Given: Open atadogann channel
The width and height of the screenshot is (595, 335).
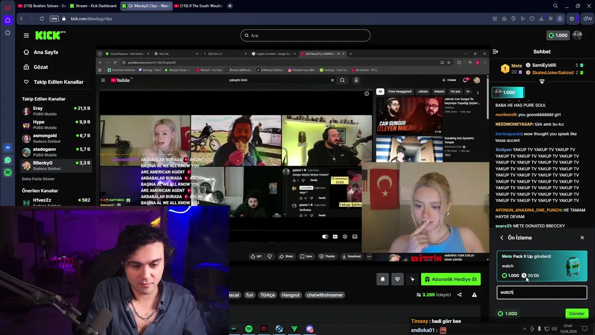Looking at the screenshot, I should (56, 152).
